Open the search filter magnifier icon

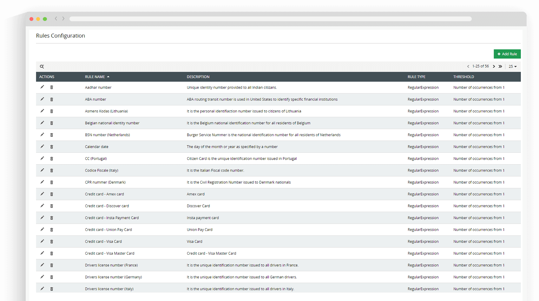(42, 67)
